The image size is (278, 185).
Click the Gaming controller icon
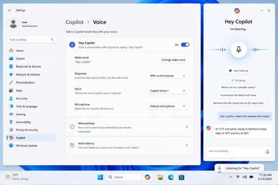coord(11,114)
